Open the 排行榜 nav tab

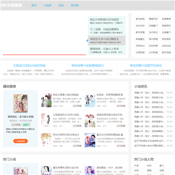(74, 5)
